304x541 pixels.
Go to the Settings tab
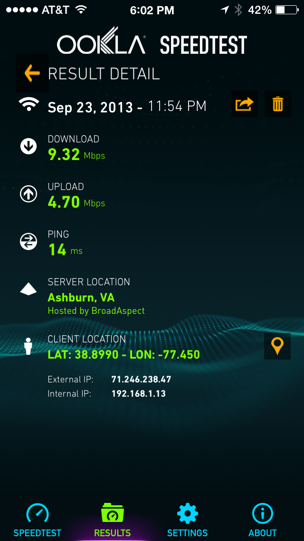(187, 521)
